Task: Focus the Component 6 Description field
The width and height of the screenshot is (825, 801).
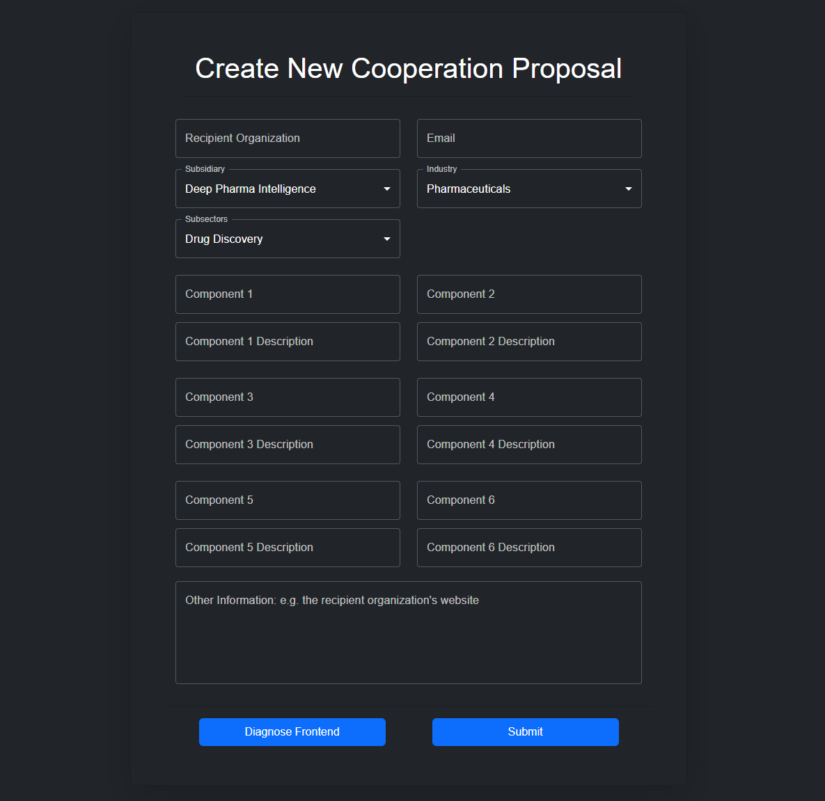Action: pos(529,548)
